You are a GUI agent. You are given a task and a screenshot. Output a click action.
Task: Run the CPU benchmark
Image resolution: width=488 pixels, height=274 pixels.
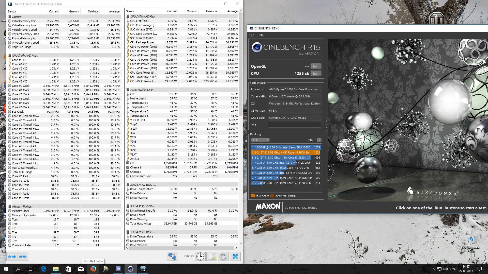point(316,74)
